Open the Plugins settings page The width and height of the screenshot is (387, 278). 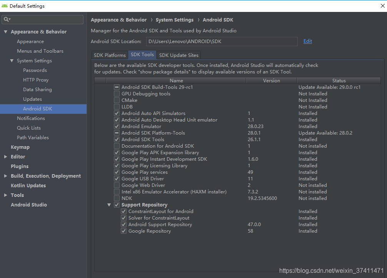click(x=20, y=166)
